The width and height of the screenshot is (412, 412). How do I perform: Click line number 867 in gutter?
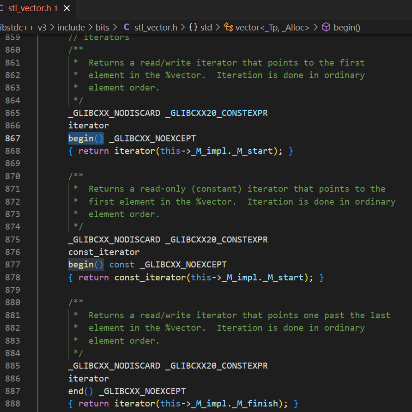[x=12, y=138]
